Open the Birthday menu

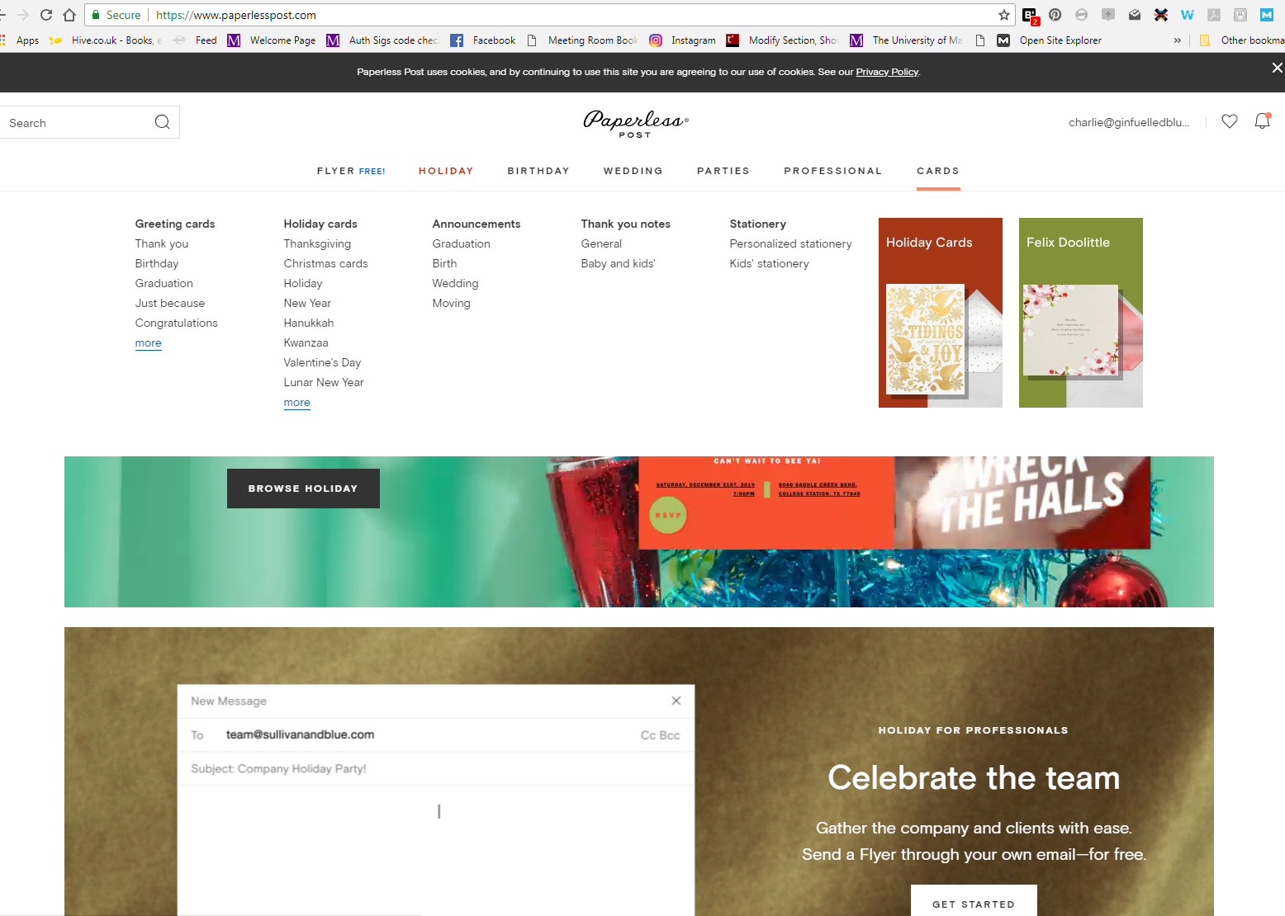coord(538,171)
